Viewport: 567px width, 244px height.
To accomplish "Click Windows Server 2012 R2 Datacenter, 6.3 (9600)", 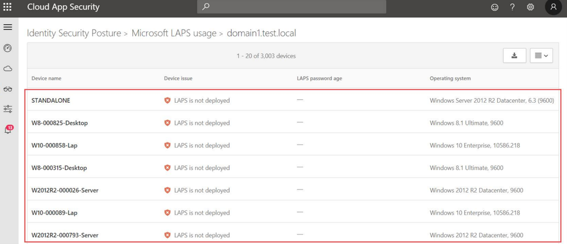I will tap(492, 100).
